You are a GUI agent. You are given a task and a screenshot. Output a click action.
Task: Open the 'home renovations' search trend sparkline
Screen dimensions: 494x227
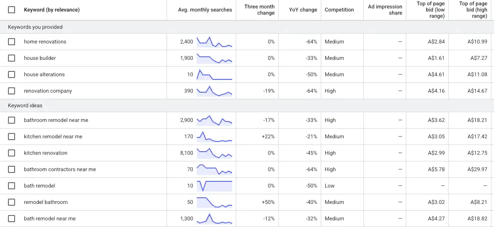tap(214, 42)
